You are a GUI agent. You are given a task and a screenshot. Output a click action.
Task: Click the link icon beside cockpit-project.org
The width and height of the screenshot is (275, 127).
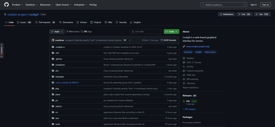tap(184, 46)
